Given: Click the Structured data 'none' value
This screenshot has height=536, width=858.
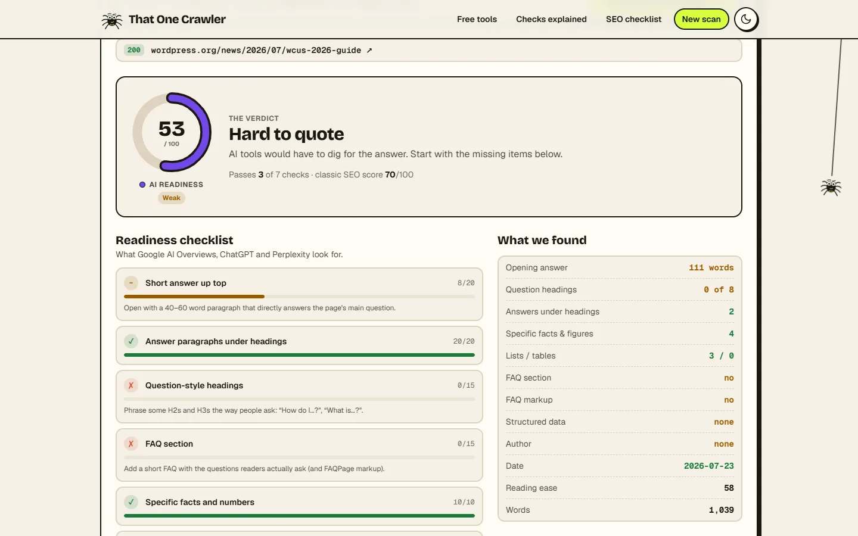Looking at the screenshot, I should click(x=724, y=422).
